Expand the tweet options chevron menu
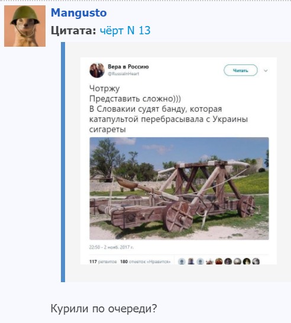Screen dimensions: 291x323 coord(266,70)
